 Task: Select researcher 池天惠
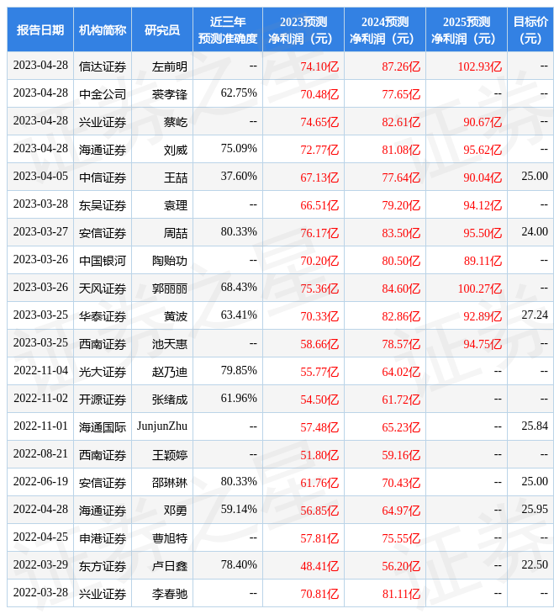(170, 344)
